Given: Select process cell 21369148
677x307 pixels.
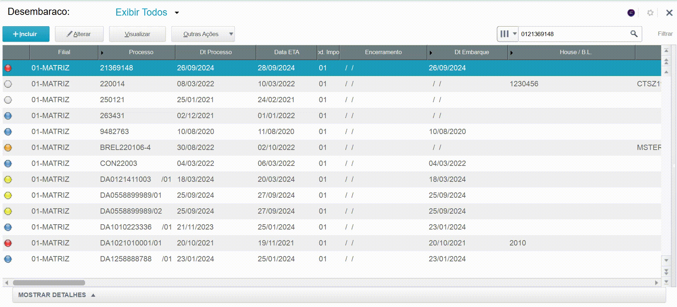Looking at the screenshot, I should [x=116, y=68].
